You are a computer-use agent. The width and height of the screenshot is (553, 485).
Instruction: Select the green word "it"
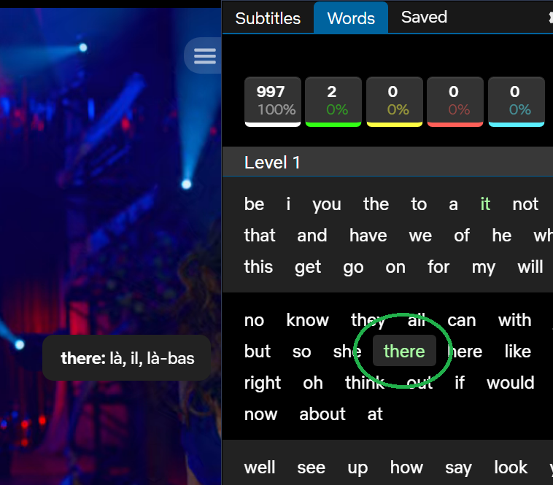pyautogui.click(x=485, y=204)
